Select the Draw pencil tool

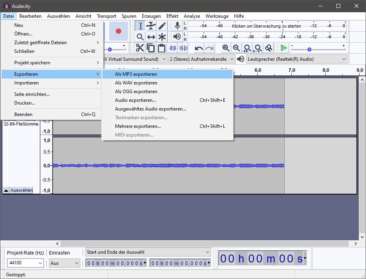coord(162,26)
